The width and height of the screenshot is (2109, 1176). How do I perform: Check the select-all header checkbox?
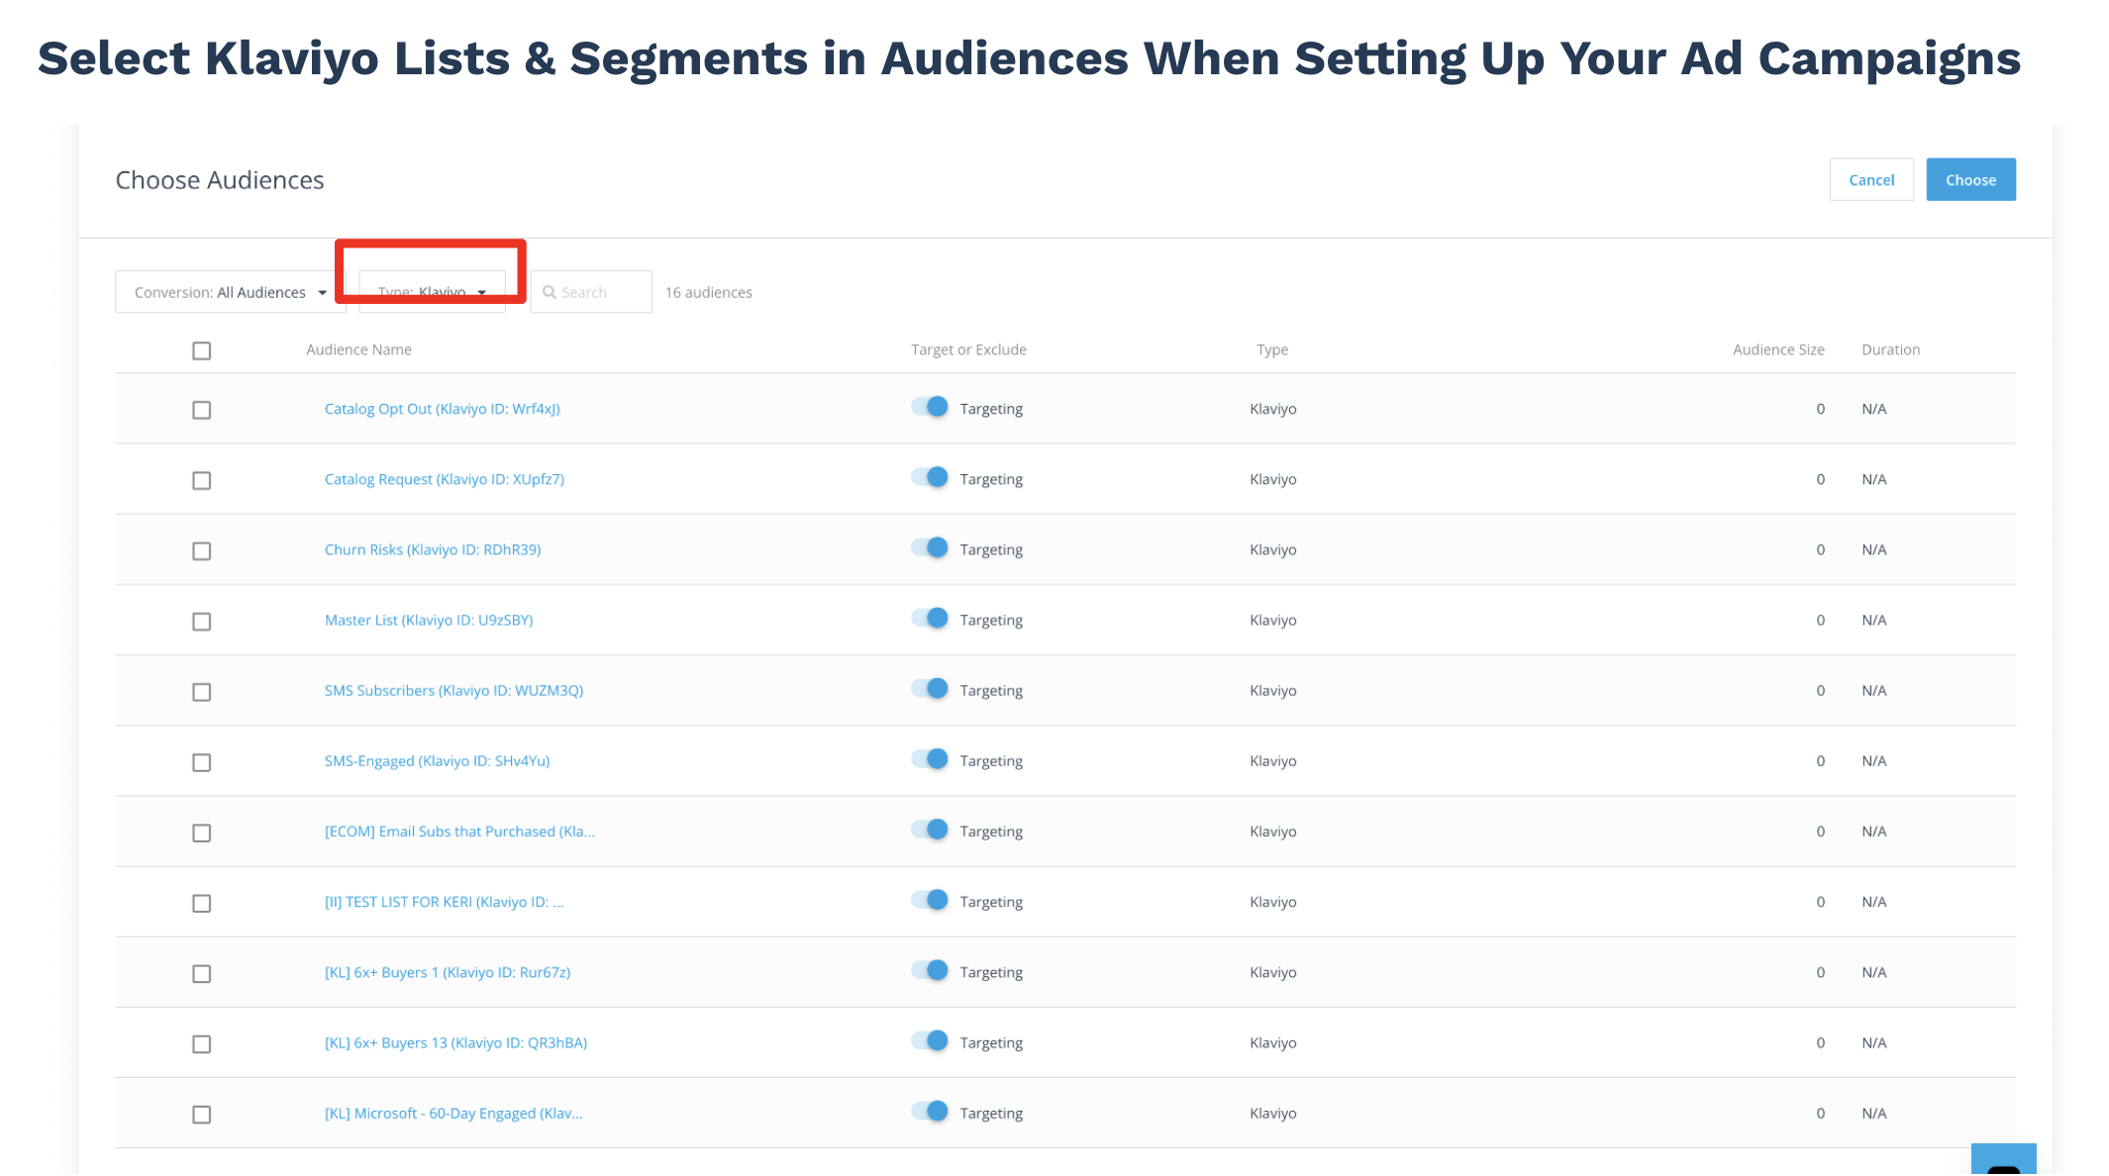click(202, 350)
